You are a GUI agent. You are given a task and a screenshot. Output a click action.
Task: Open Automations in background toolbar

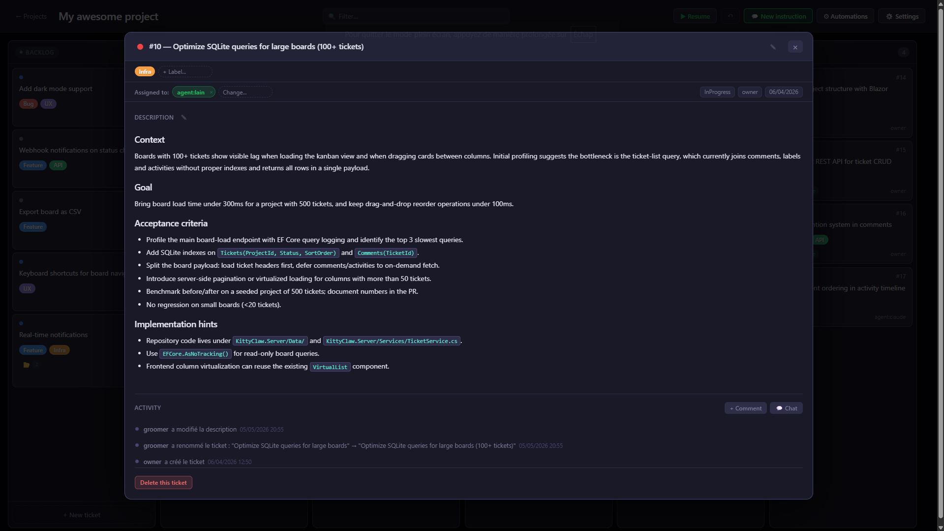pos(845,16)
